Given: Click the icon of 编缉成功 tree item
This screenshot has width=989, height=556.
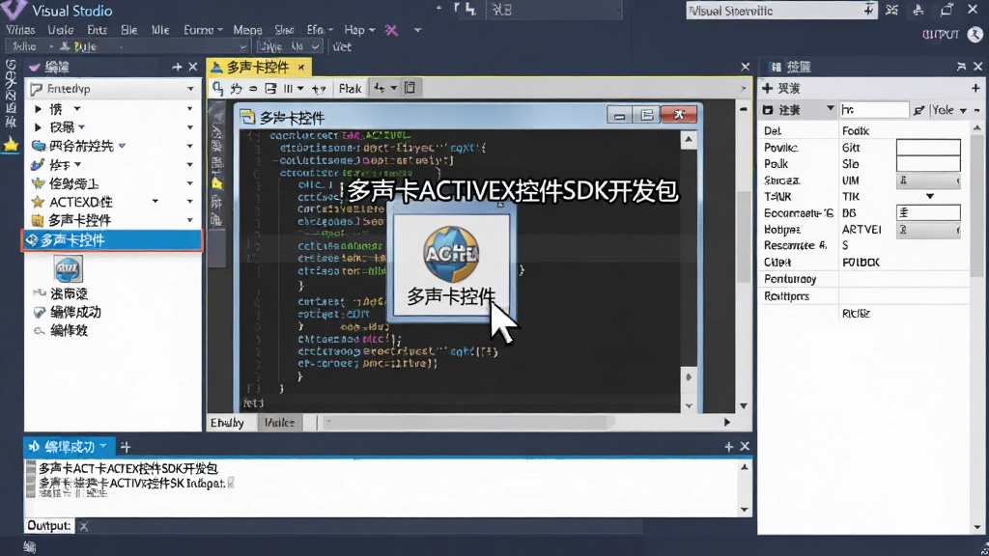Looking at the screenshot, I should (x=39, y=312).
